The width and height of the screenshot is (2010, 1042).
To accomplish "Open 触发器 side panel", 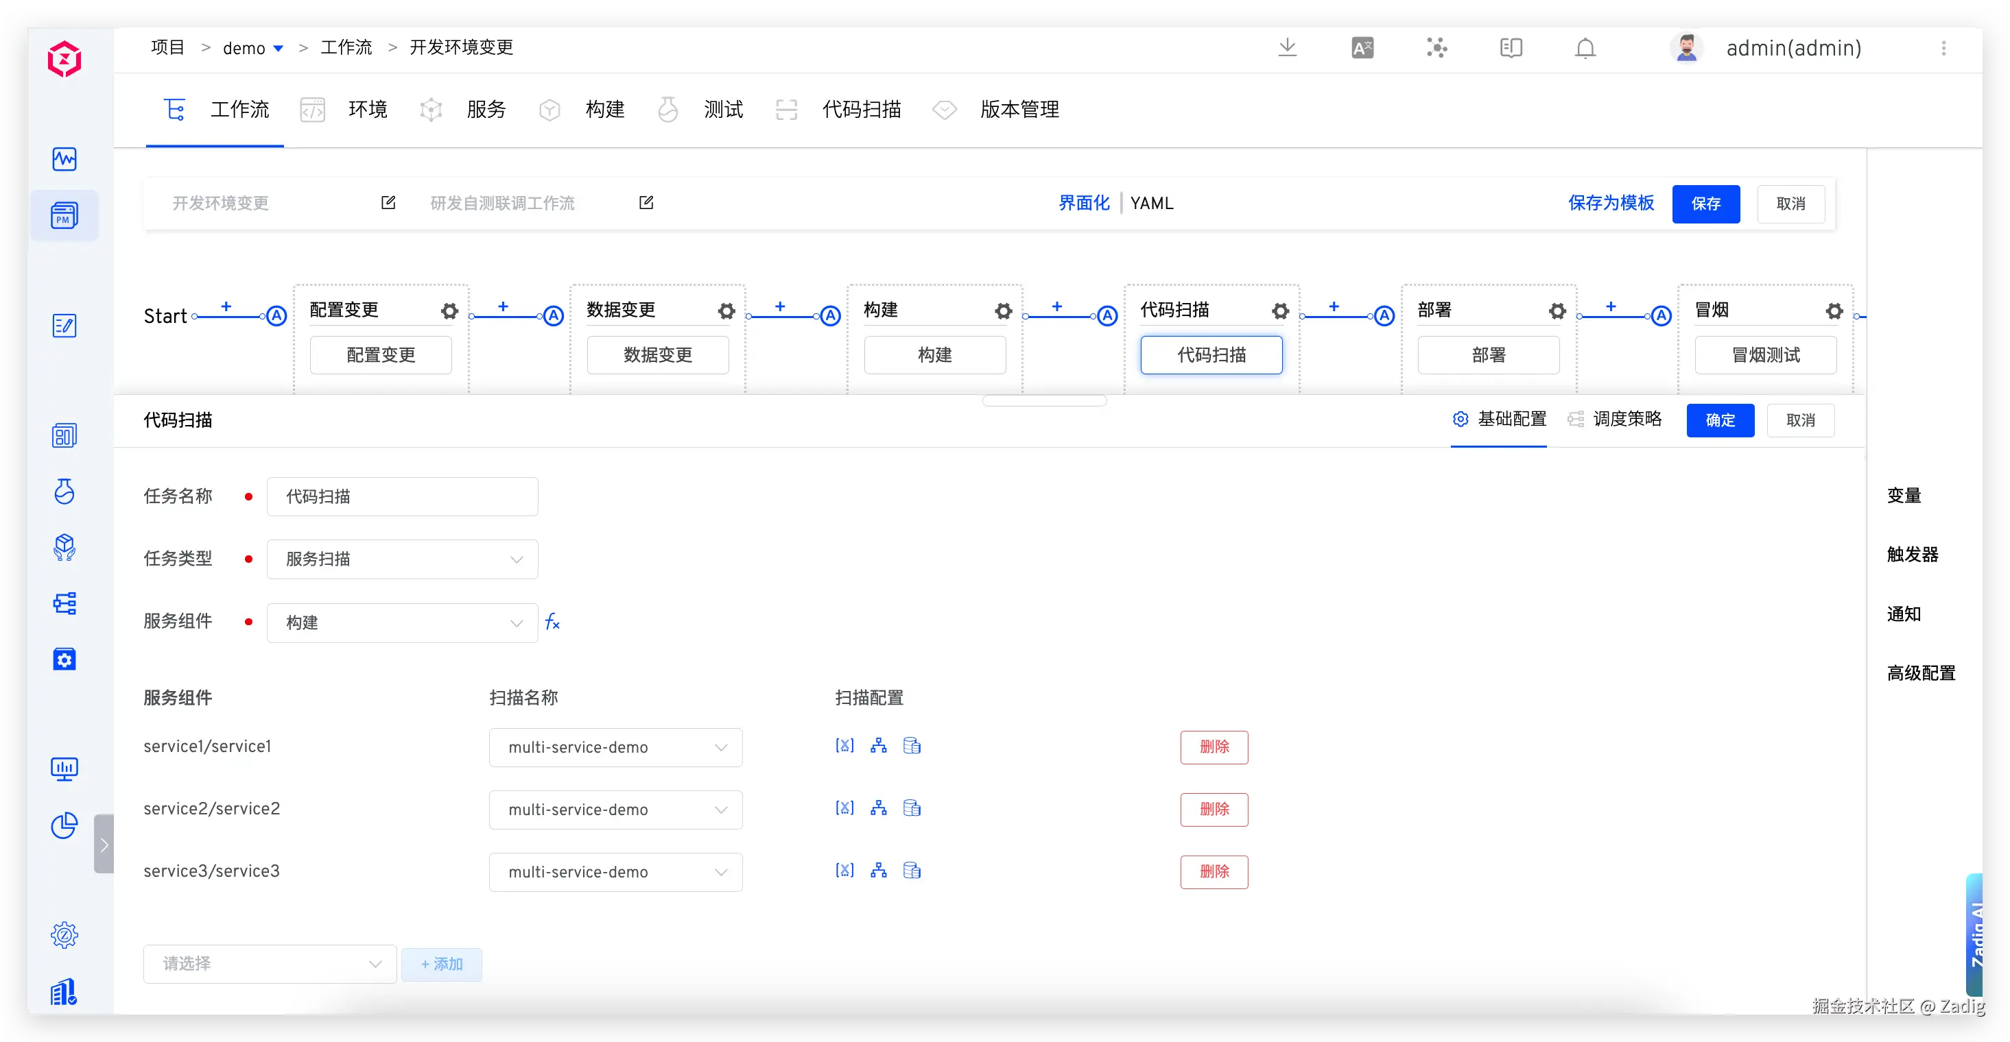I will tap(1913, 555).
